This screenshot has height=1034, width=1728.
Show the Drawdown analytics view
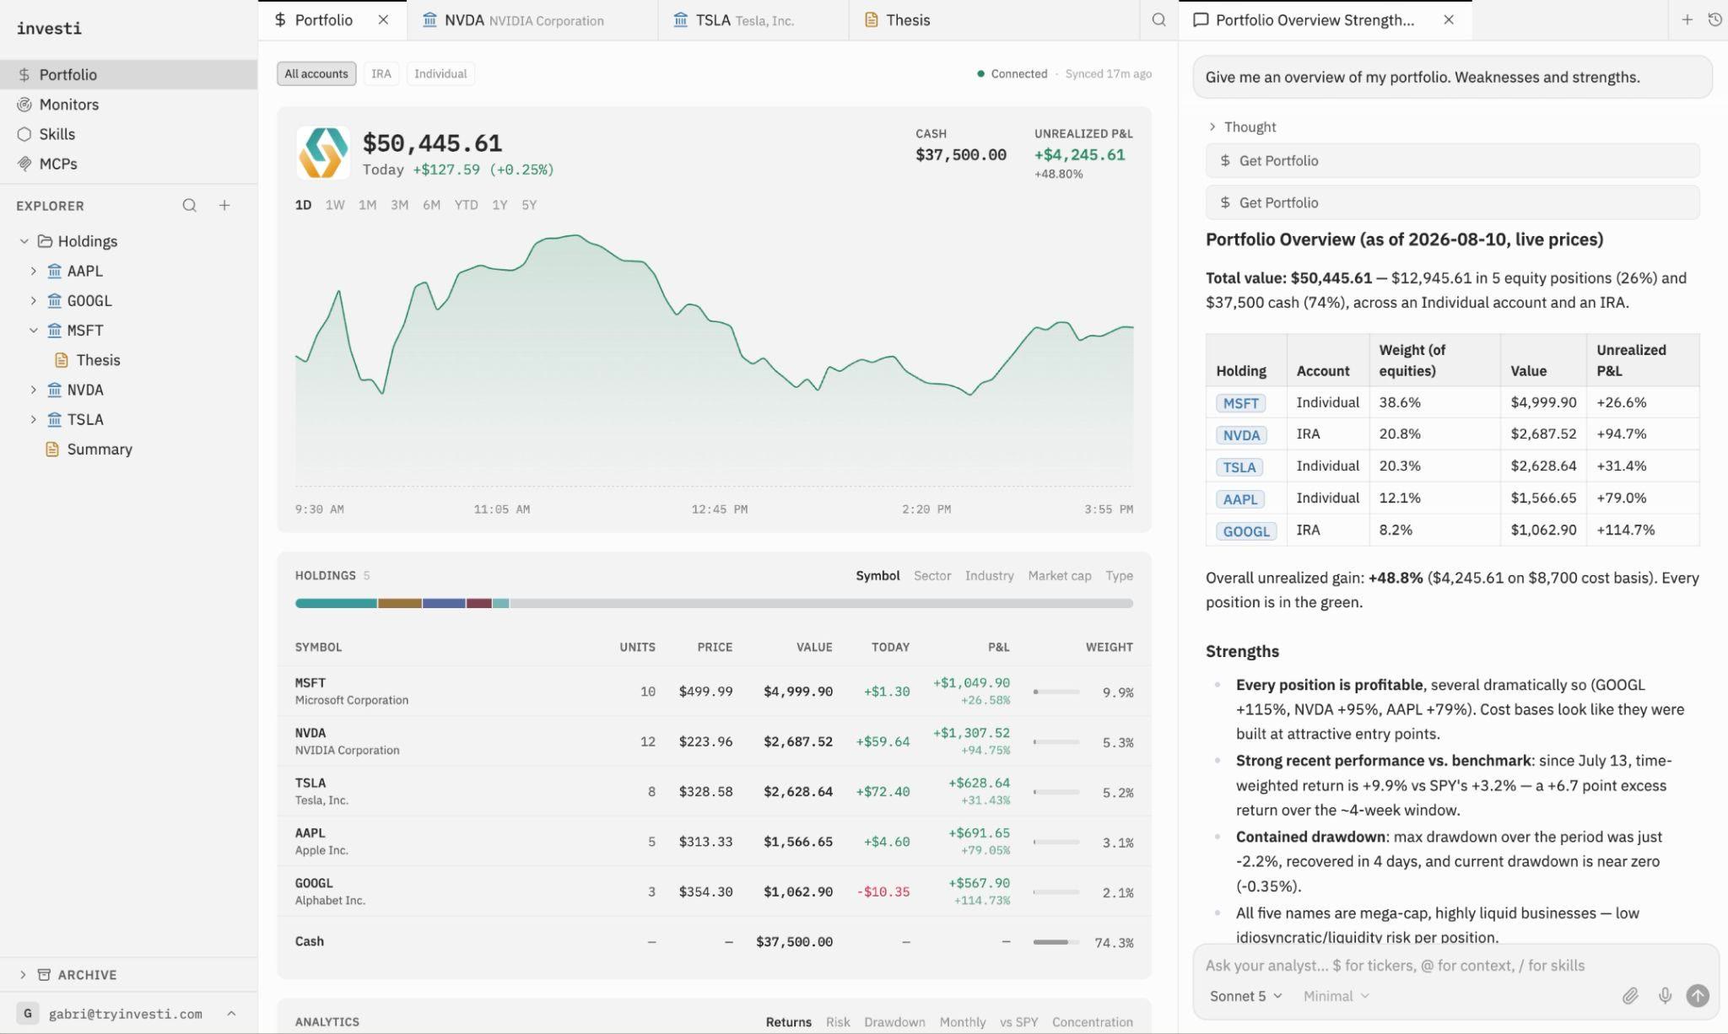894,1021
